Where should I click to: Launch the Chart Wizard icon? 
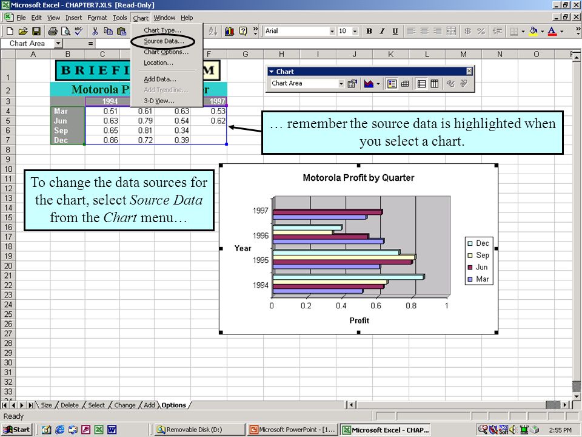[x=229, y=31]
